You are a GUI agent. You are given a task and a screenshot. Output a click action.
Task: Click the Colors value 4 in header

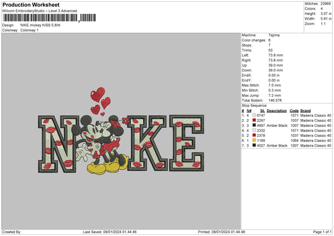pyautogui.click(x=322, y=9)
